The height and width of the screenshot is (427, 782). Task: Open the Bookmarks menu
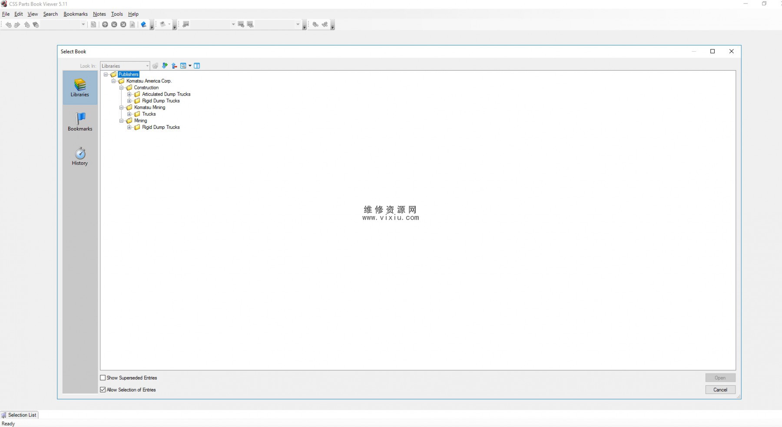[x=76, y=14]
